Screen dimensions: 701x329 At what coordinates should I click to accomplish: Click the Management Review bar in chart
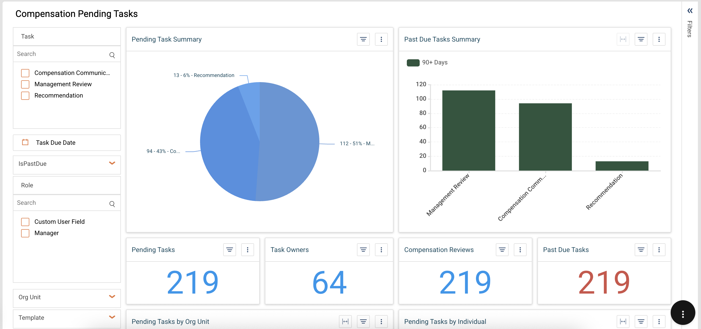(468, 130)
